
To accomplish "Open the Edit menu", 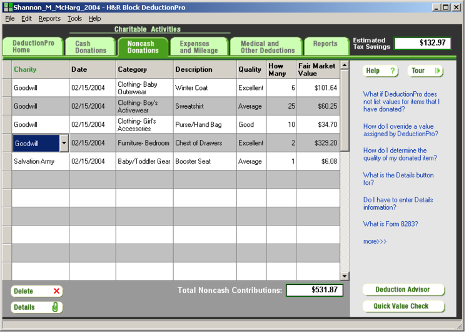I will tap(26, 19).
